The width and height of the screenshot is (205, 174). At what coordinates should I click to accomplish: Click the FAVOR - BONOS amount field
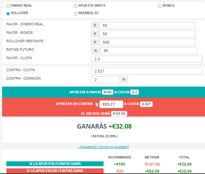pos(147,34)
